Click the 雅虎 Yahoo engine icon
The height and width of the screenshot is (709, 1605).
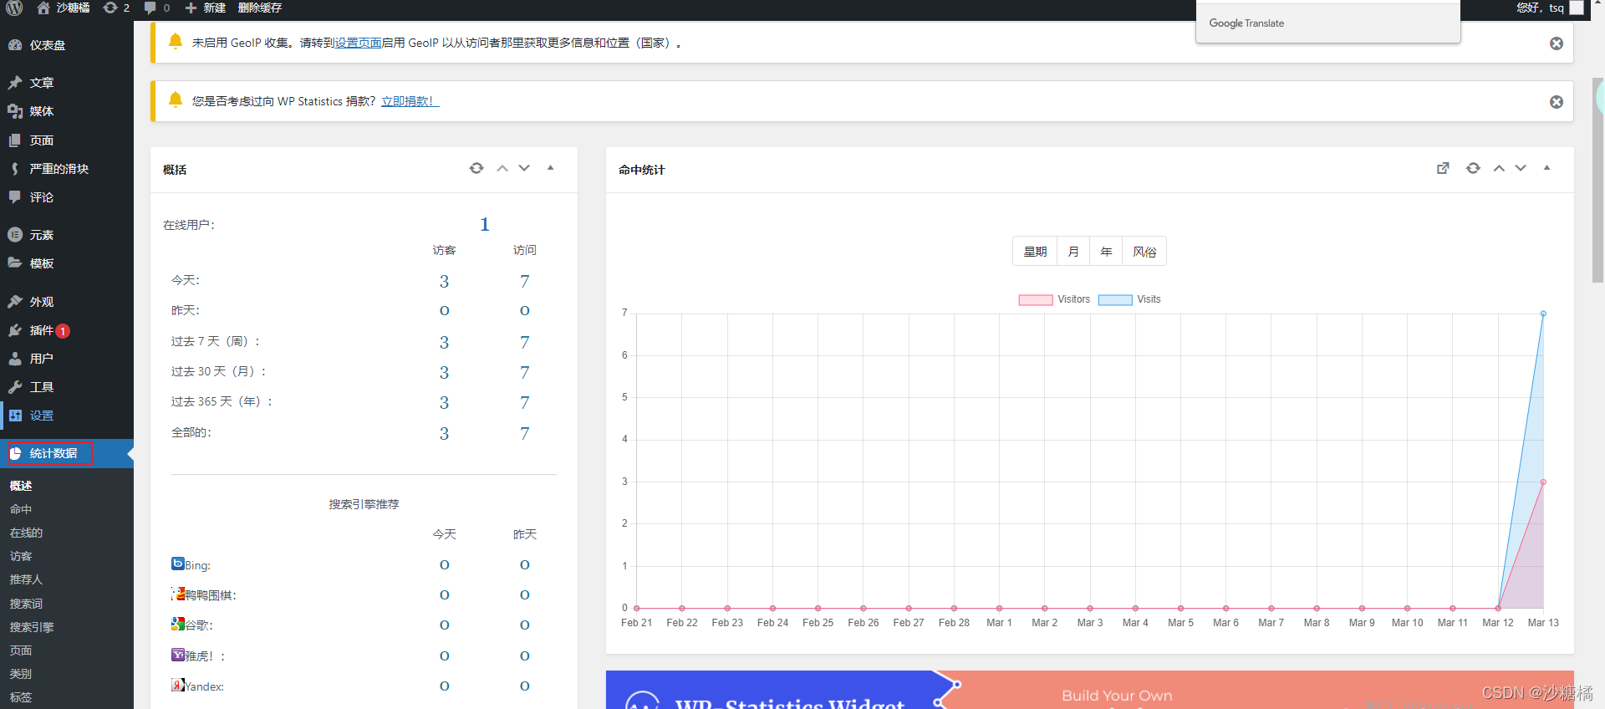tap(177, 655)
